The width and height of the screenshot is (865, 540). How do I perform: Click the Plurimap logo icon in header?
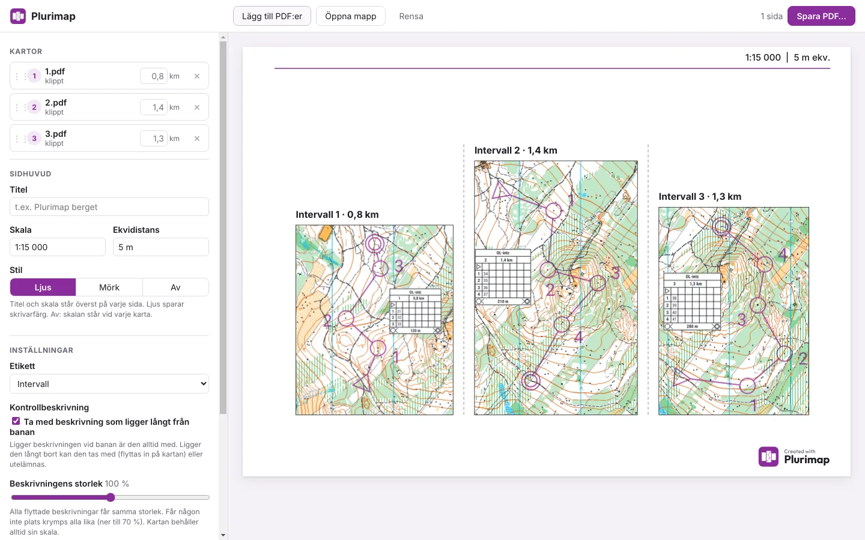18,16
